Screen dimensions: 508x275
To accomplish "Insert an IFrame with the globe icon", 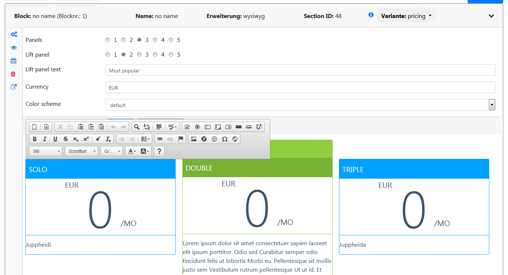I will pyautogui.click(x=235, y=139).
